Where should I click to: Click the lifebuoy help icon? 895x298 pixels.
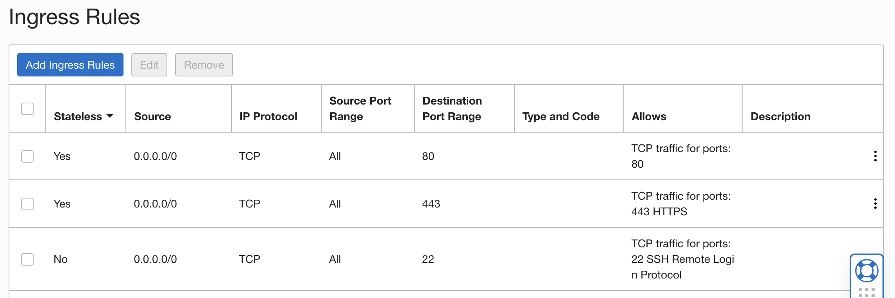tap(866, 271)
